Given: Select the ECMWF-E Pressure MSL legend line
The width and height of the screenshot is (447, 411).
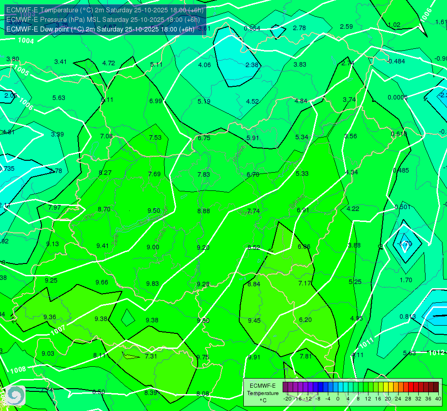Looking at the screenshot, I should coord(103,20).
